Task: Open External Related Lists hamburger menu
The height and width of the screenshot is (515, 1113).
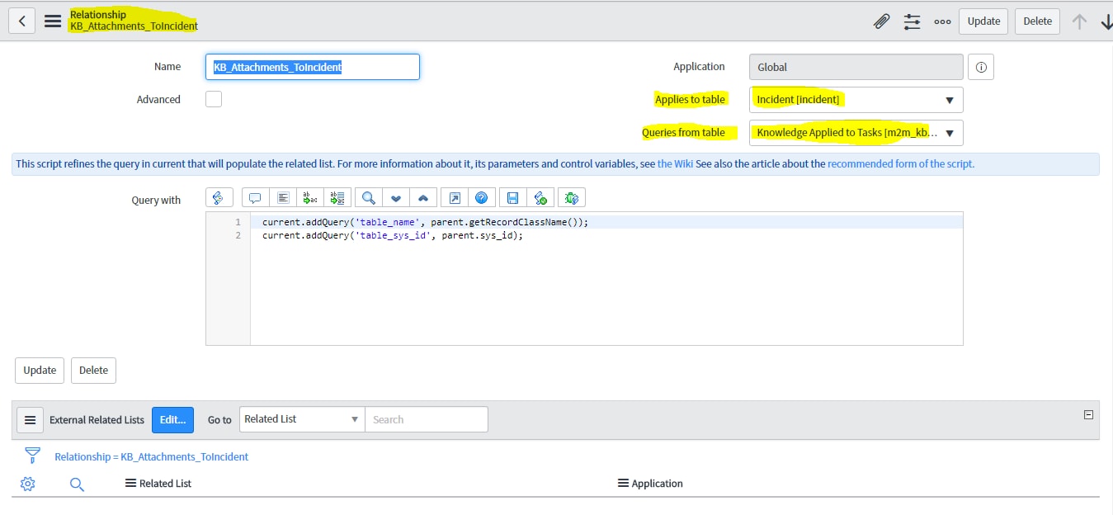Action: coord(30,420)
